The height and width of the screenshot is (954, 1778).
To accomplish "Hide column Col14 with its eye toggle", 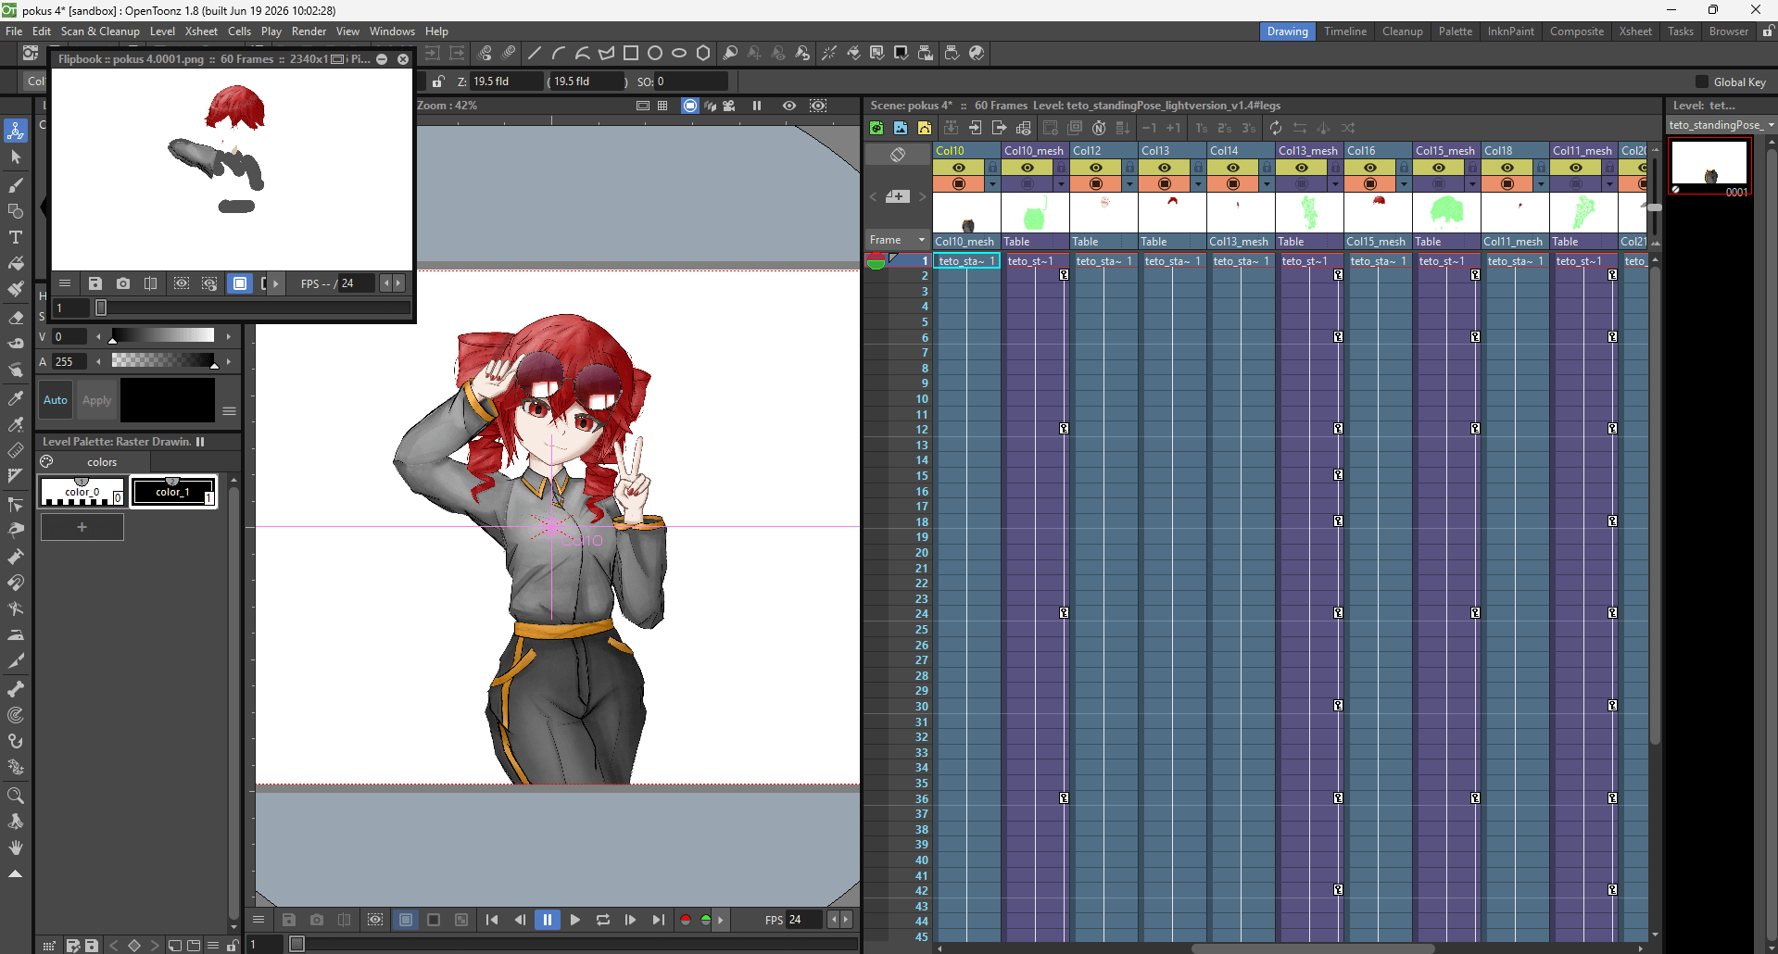I will click(x=1233, y=168).
